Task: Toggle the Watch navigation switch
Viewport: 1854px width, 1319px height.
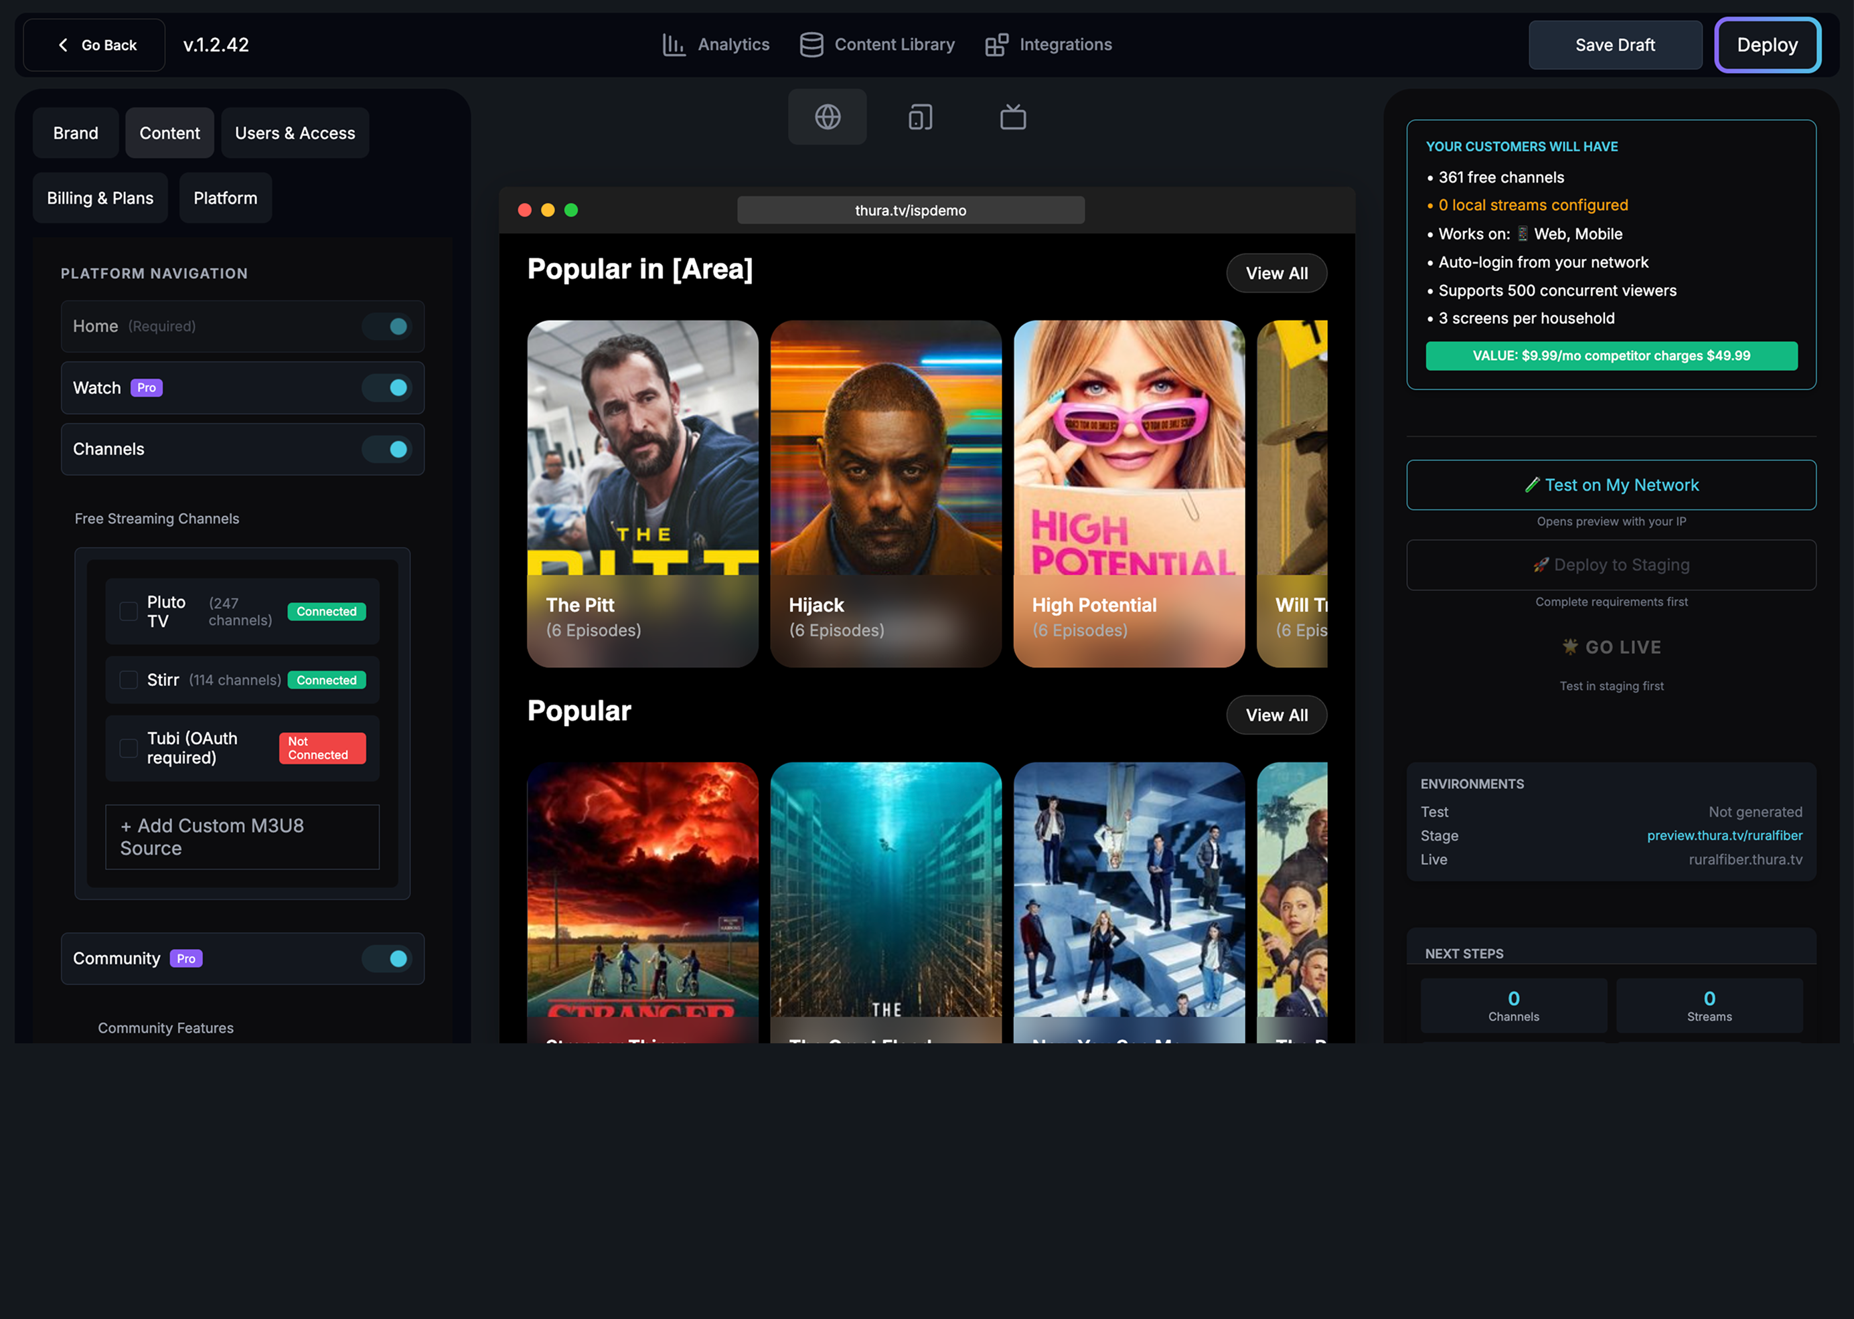Action: coord(388,387)
